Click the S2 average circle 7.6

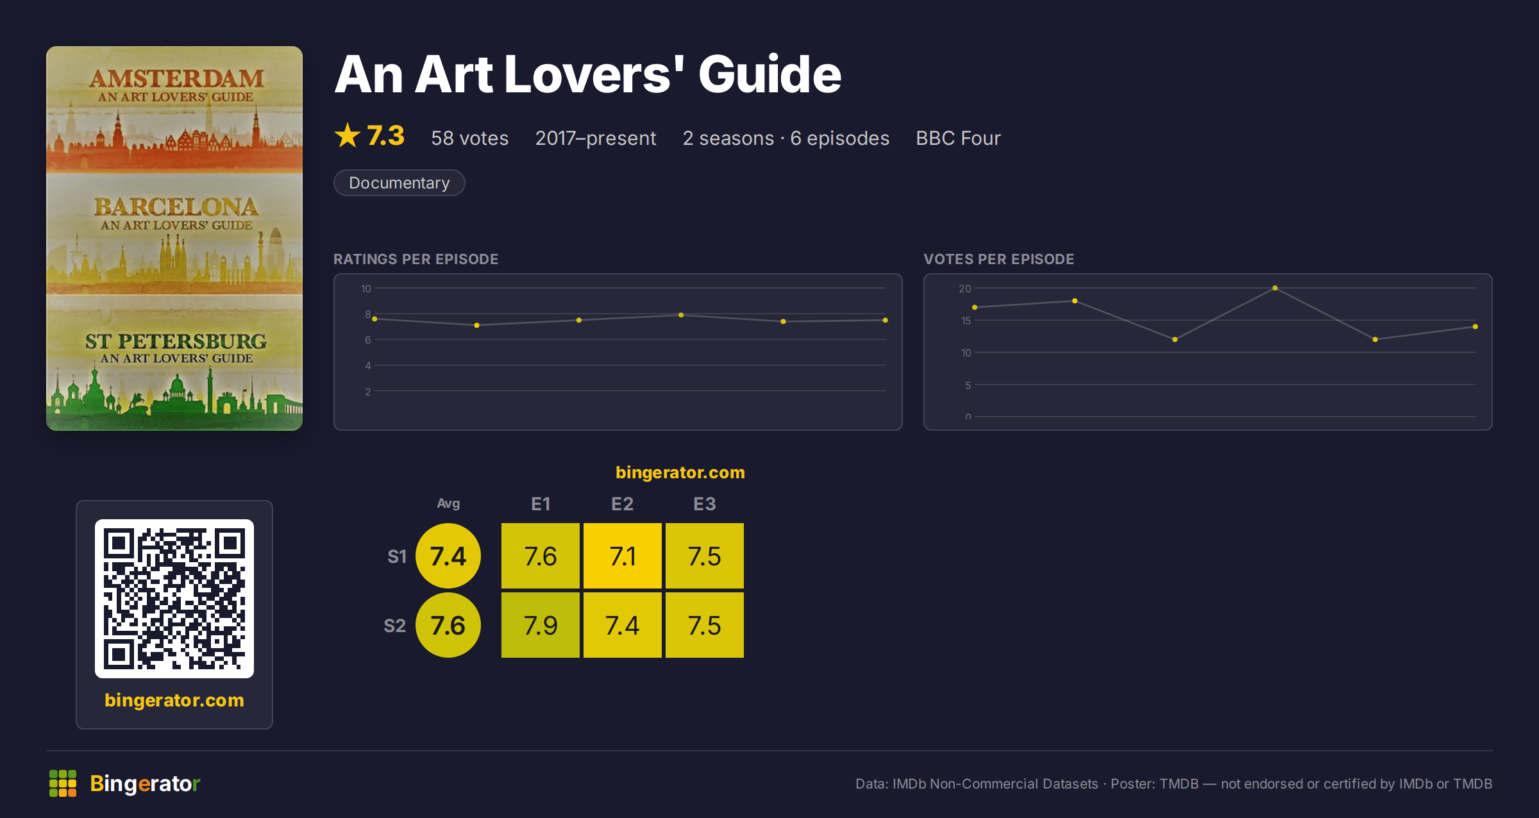448,625
